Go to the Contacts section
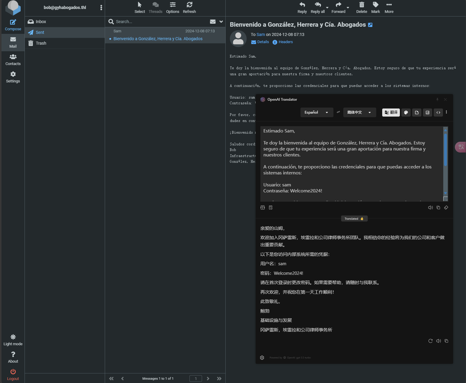The width and height of the screenshot is (466, 383). [x=13, y=60]
